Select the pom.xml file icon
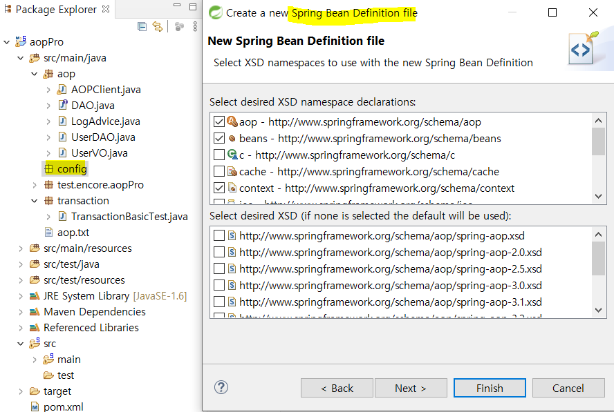614x412 pixels. click(35, 407)
